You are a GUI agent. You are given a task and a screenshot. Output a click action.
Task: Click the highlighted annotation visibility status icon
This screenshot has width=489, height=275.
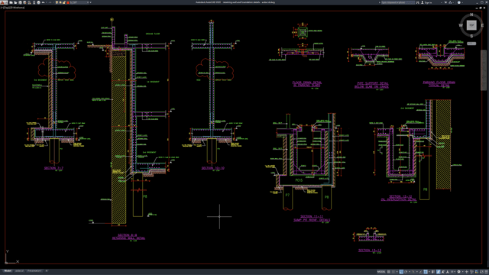click(x=438, y=272)
